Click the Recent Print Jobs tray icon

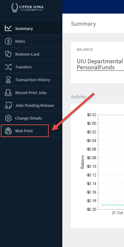click(x=8, y=92)
